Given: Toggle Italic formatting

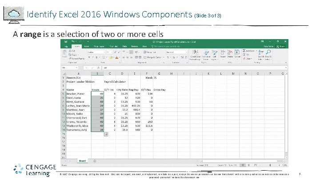Looking at the screenshot, I should tap(93, 57).
